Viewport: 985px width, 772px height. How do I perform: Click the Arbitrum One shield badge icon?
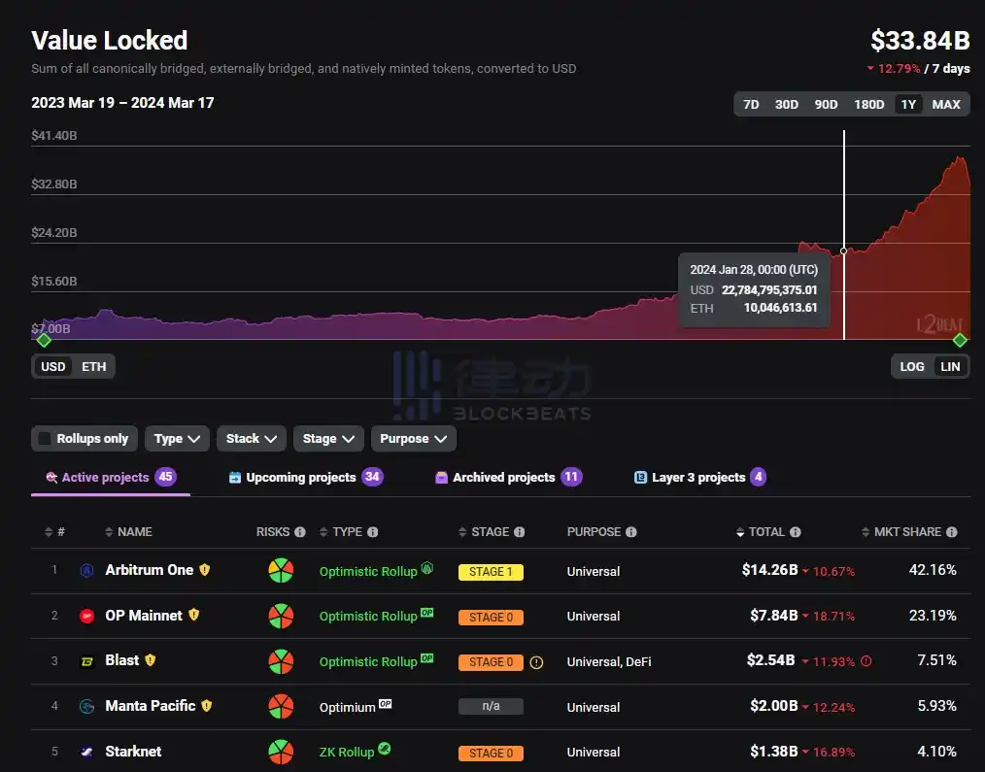pos(204,570)
